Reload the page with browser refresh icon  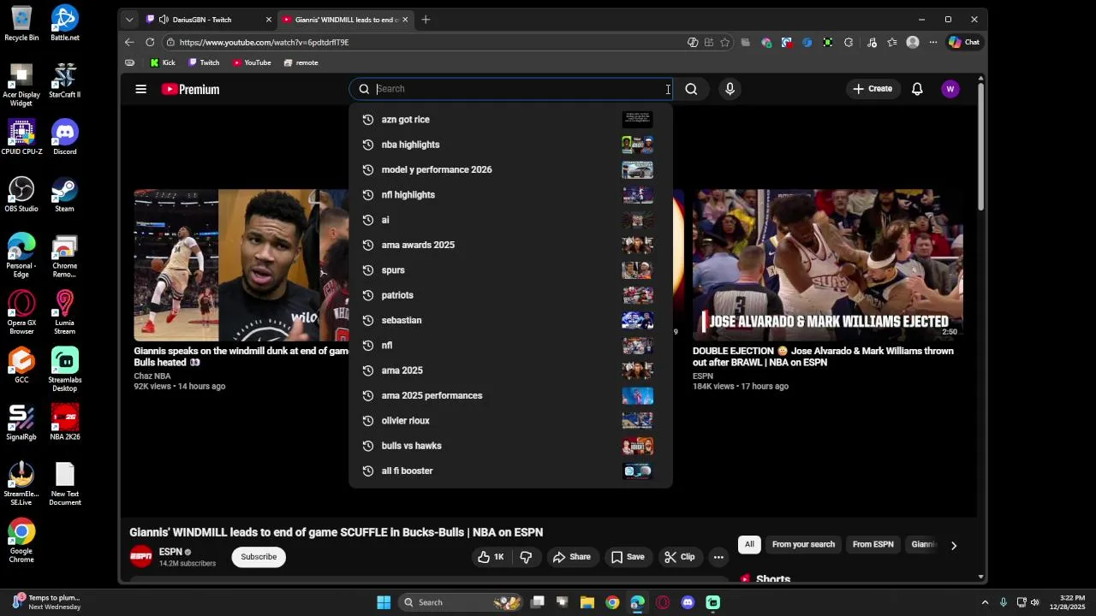pyautogui.click(x=150, y=42)
